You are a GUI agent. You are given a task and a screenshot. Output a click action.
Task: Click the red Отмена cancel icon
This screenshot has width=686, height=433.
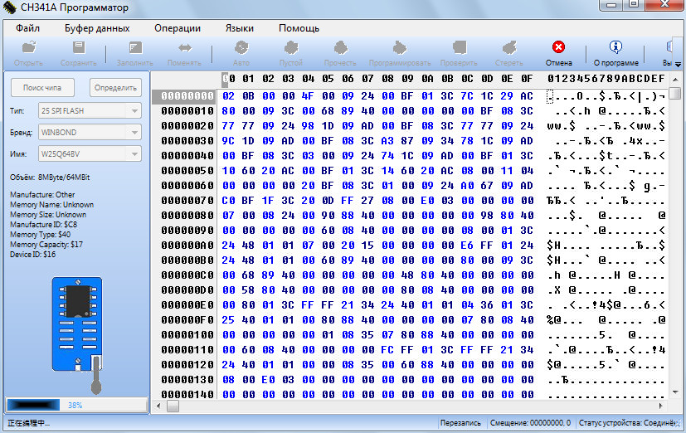tap(559, 47)
